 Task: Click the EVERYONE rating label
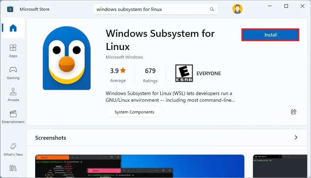coord(208,73)
